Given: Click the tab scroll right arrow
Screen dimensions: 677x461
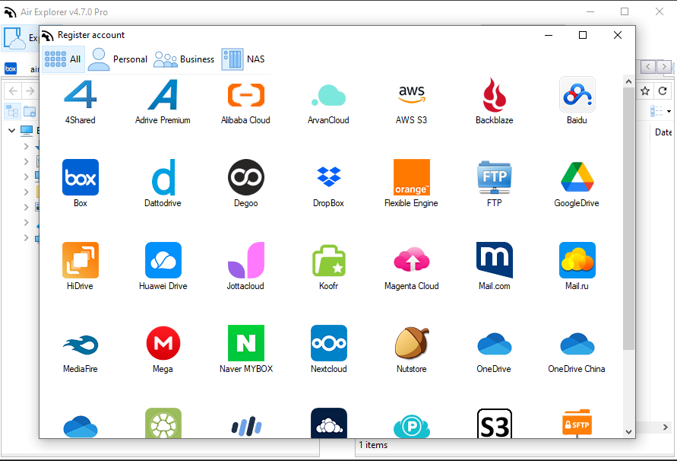Looking at the screenshot, I should tap(664, 67).
